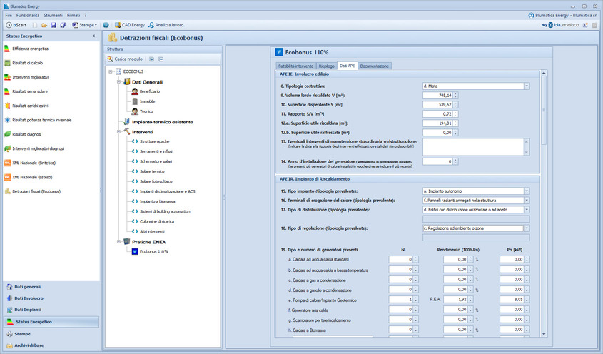Open the Strumenti menu
This screenshot has height=354, width=603.
(x=53, y=16)
